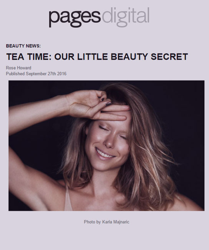Click "TEA TIME" in the article headline

[x=28, y=57]
